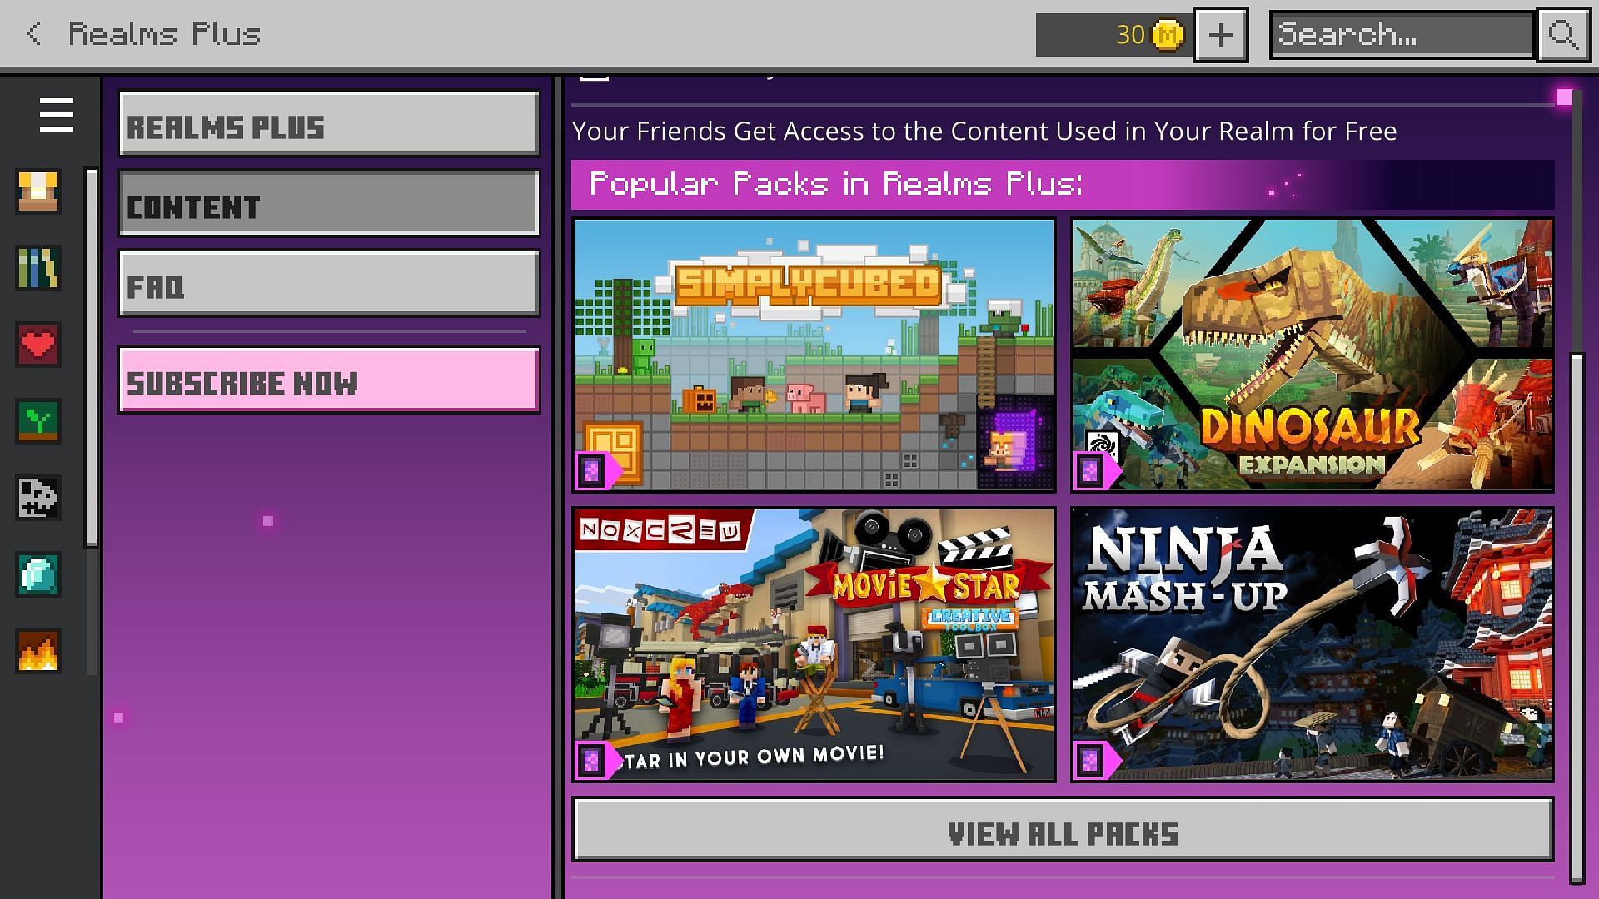The width and height of the screenshot is (1599, 899).
Task: Click the magnifying glass search button
Action: [x=1563, y=34]
